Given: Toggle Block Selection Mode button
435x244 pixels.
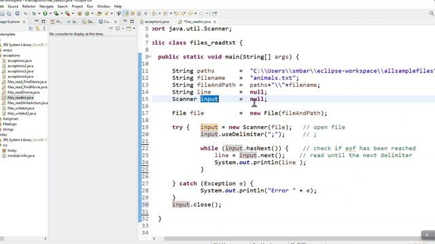Looking at the screenshot, I should pyautogui.click(x=139, y=14).
